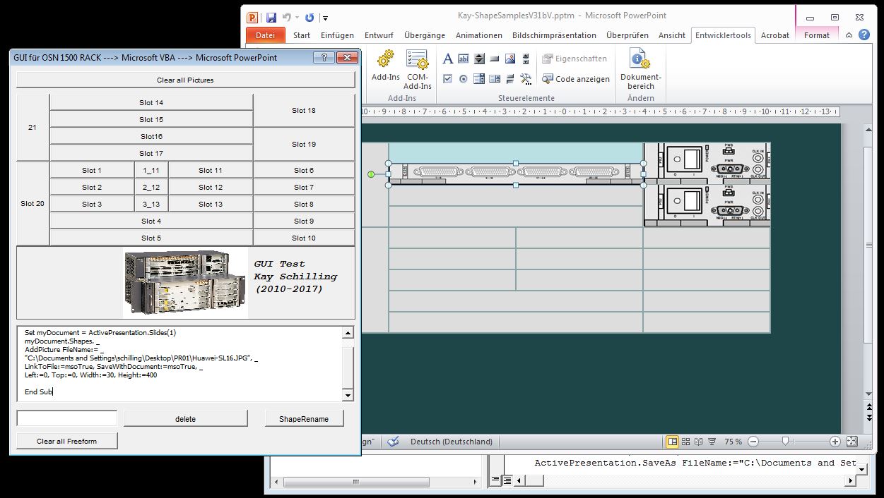Choose the Image control icon
This screenshot has height=498, width=884.
510,59
